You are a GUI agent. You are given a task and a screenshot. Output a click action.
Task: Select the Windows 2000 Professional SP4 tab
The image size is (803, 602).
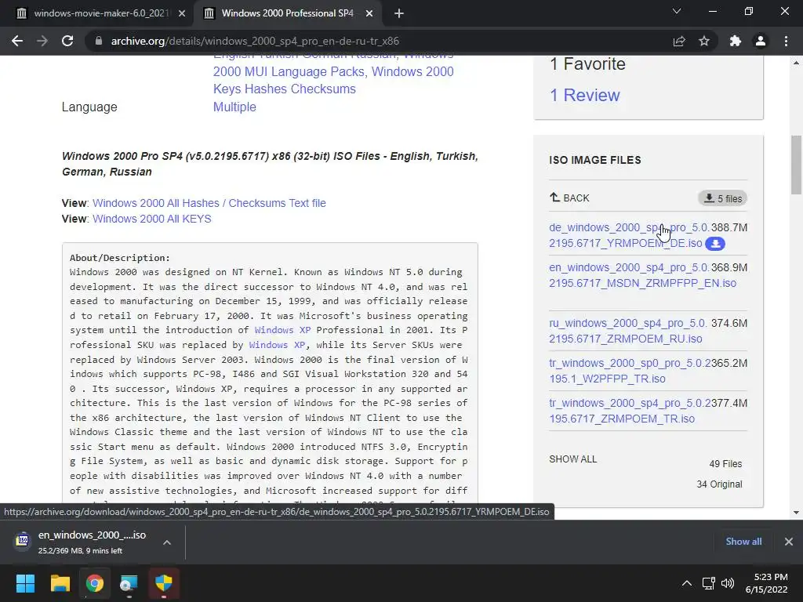tap(288, 13)
